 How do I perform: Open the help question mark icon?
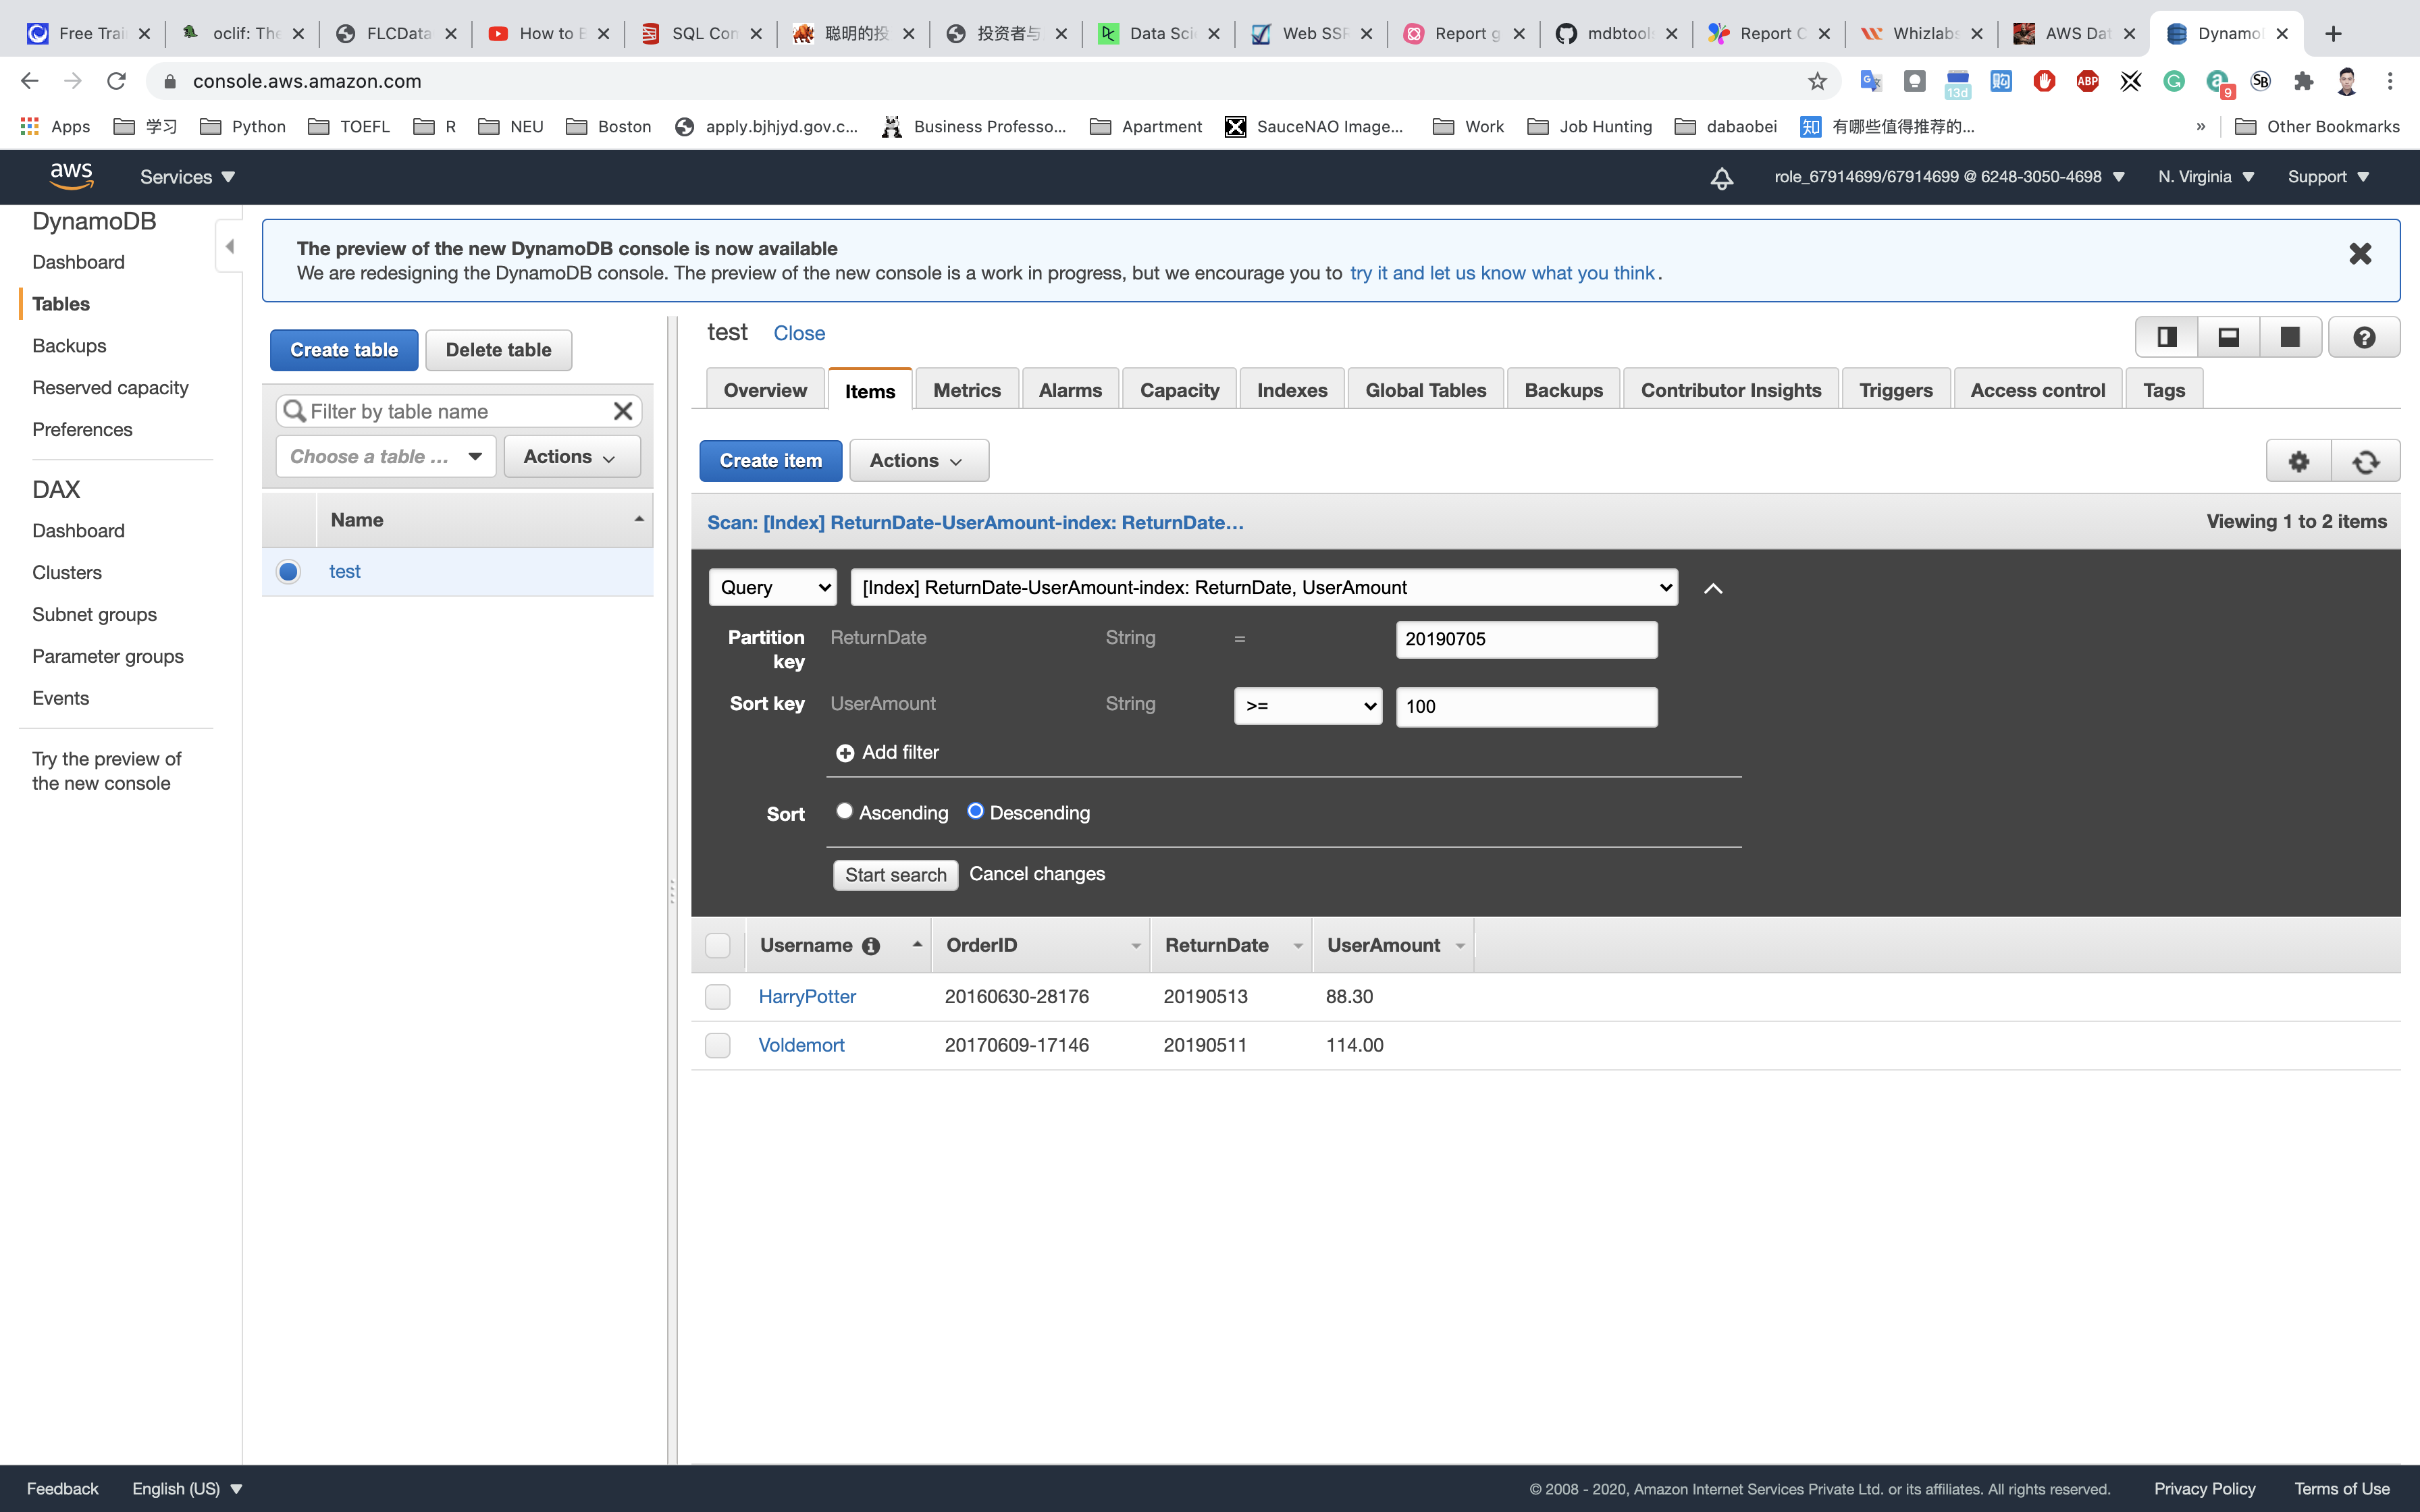pos(2364,338)
